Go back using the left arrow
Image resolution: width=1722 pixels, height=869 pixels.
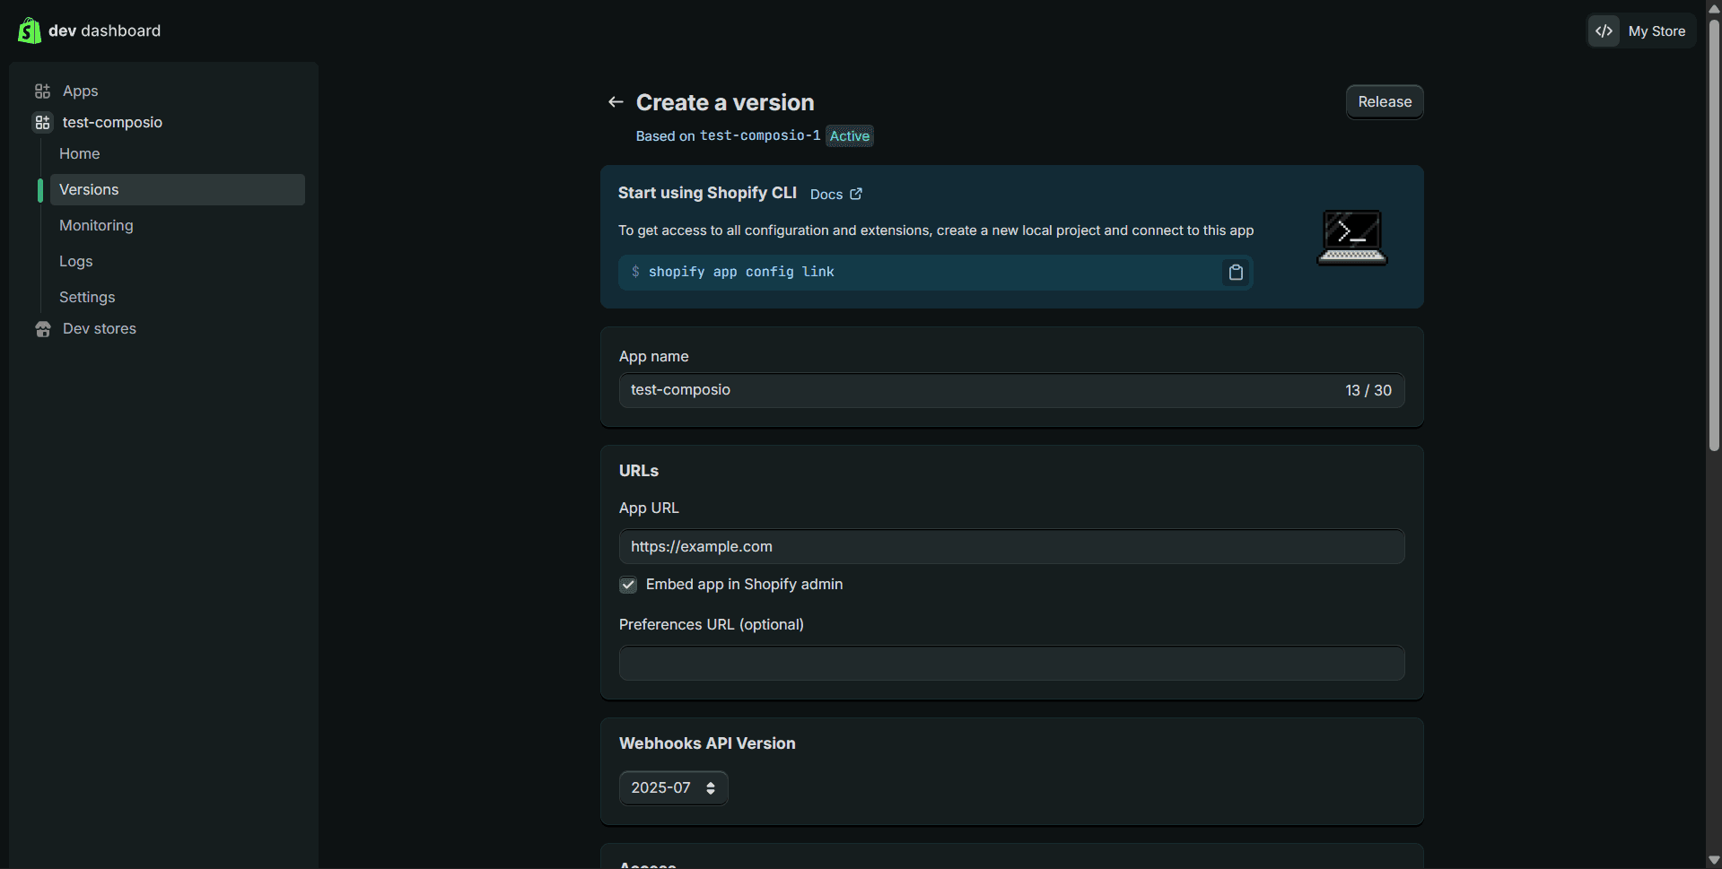pyautogui.click(x=616, y=102)
